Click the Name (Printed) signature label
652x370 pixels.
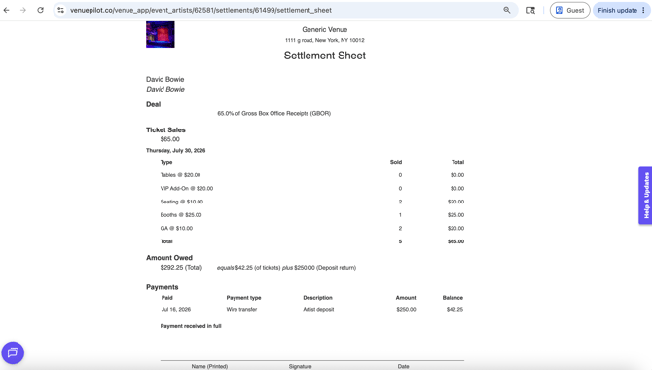(209, 367)
